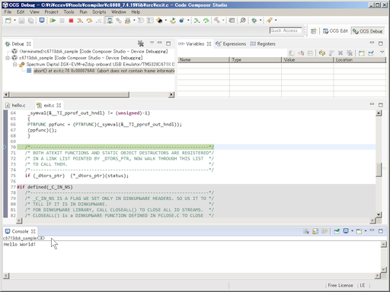The width and height of the screenshot is (390, 292).
Task: Click the Open Console icon
Action: coord(359,231)
